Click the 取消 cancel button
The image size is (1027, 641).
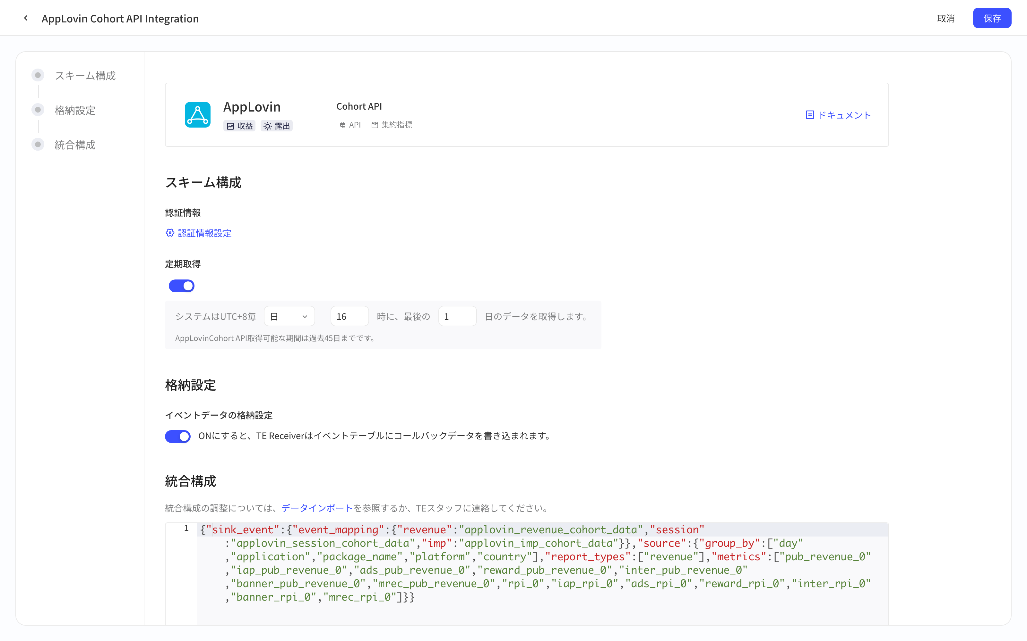(945, 18)
